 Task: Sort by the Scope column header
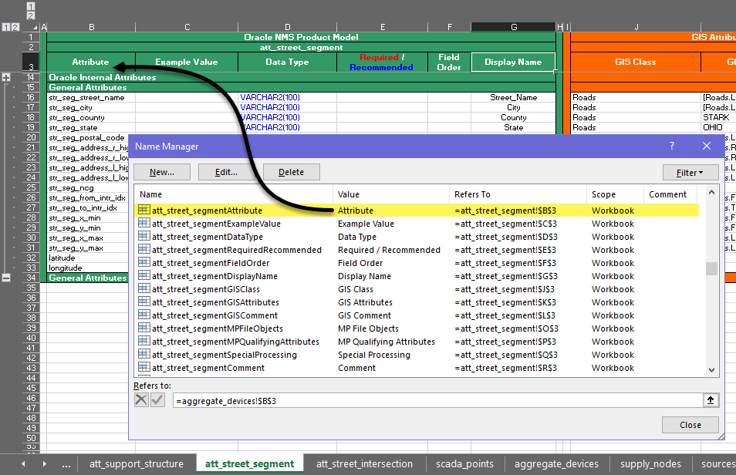[615, 194]
